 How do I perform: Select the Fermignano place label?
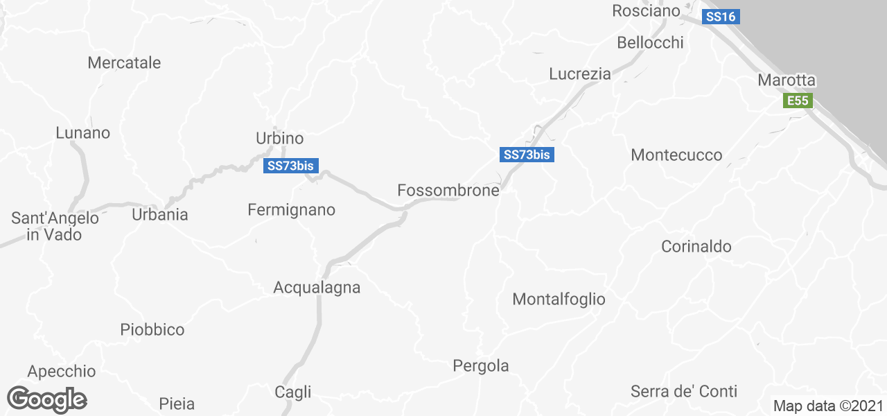pos(292,210)
